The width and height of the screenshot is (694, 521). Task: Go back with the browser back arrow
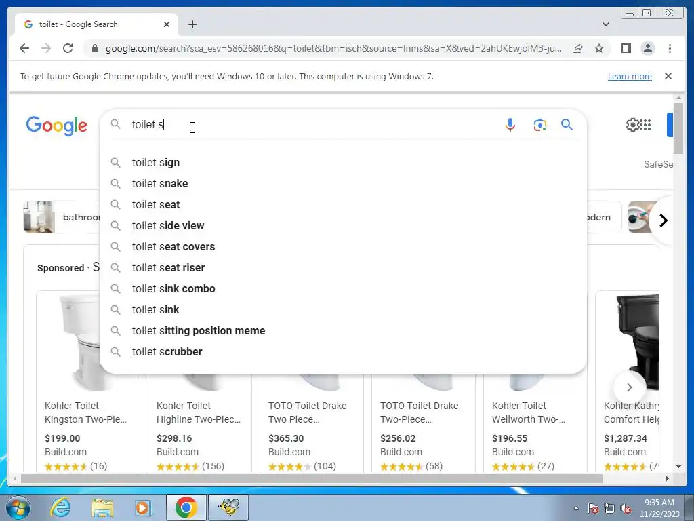24,48
